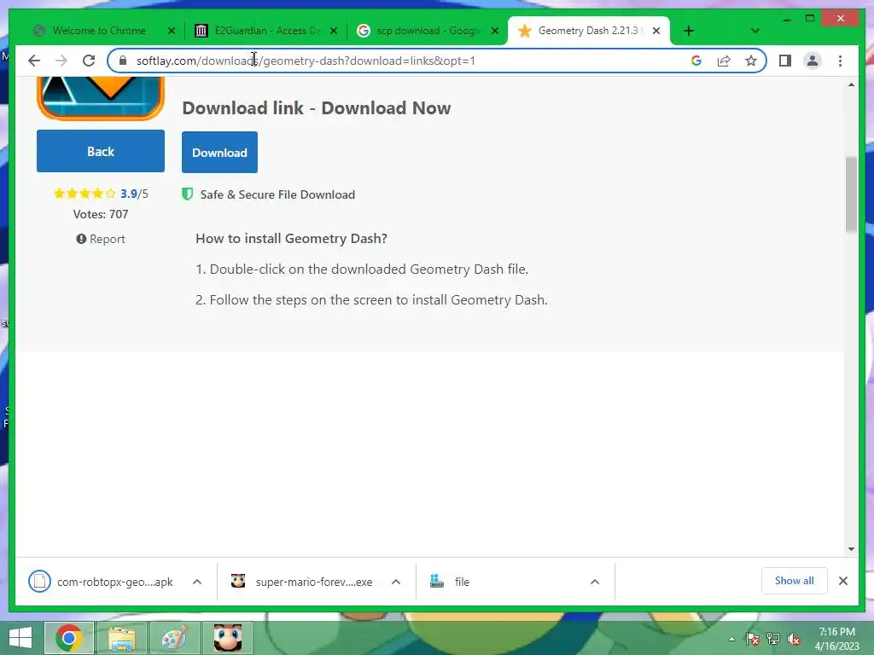Close the Geometry Dash tab
This screenshot has height=655, width=874.
656,31
